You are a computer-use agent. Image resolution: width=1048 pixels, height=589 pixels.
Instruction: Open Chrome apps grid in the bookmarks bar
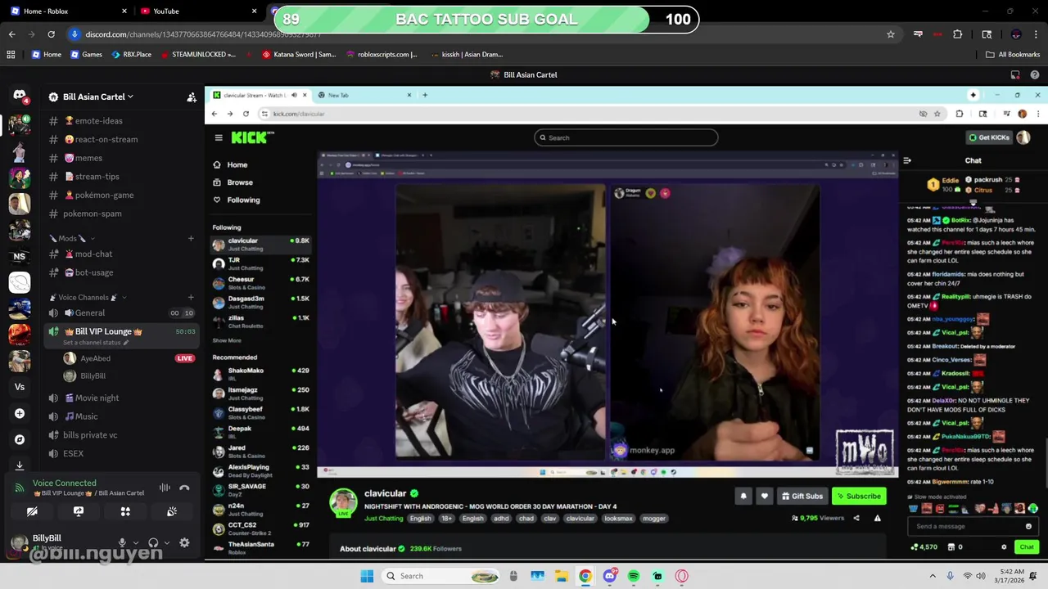[x=11, y=54]
